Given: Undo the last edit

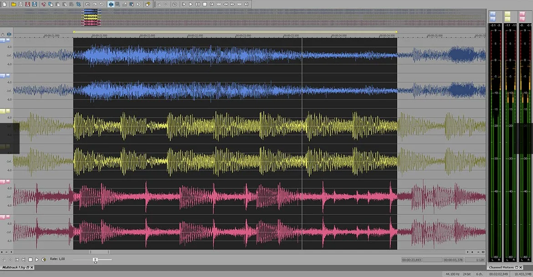Looking at the screenshot, I should coord(88,5).
